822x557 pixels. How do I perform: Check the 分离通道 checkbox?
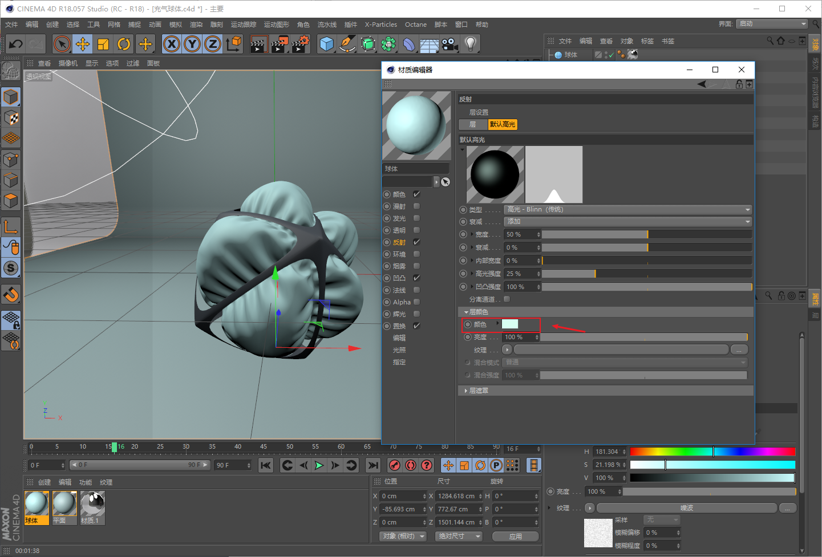(507, 299)
